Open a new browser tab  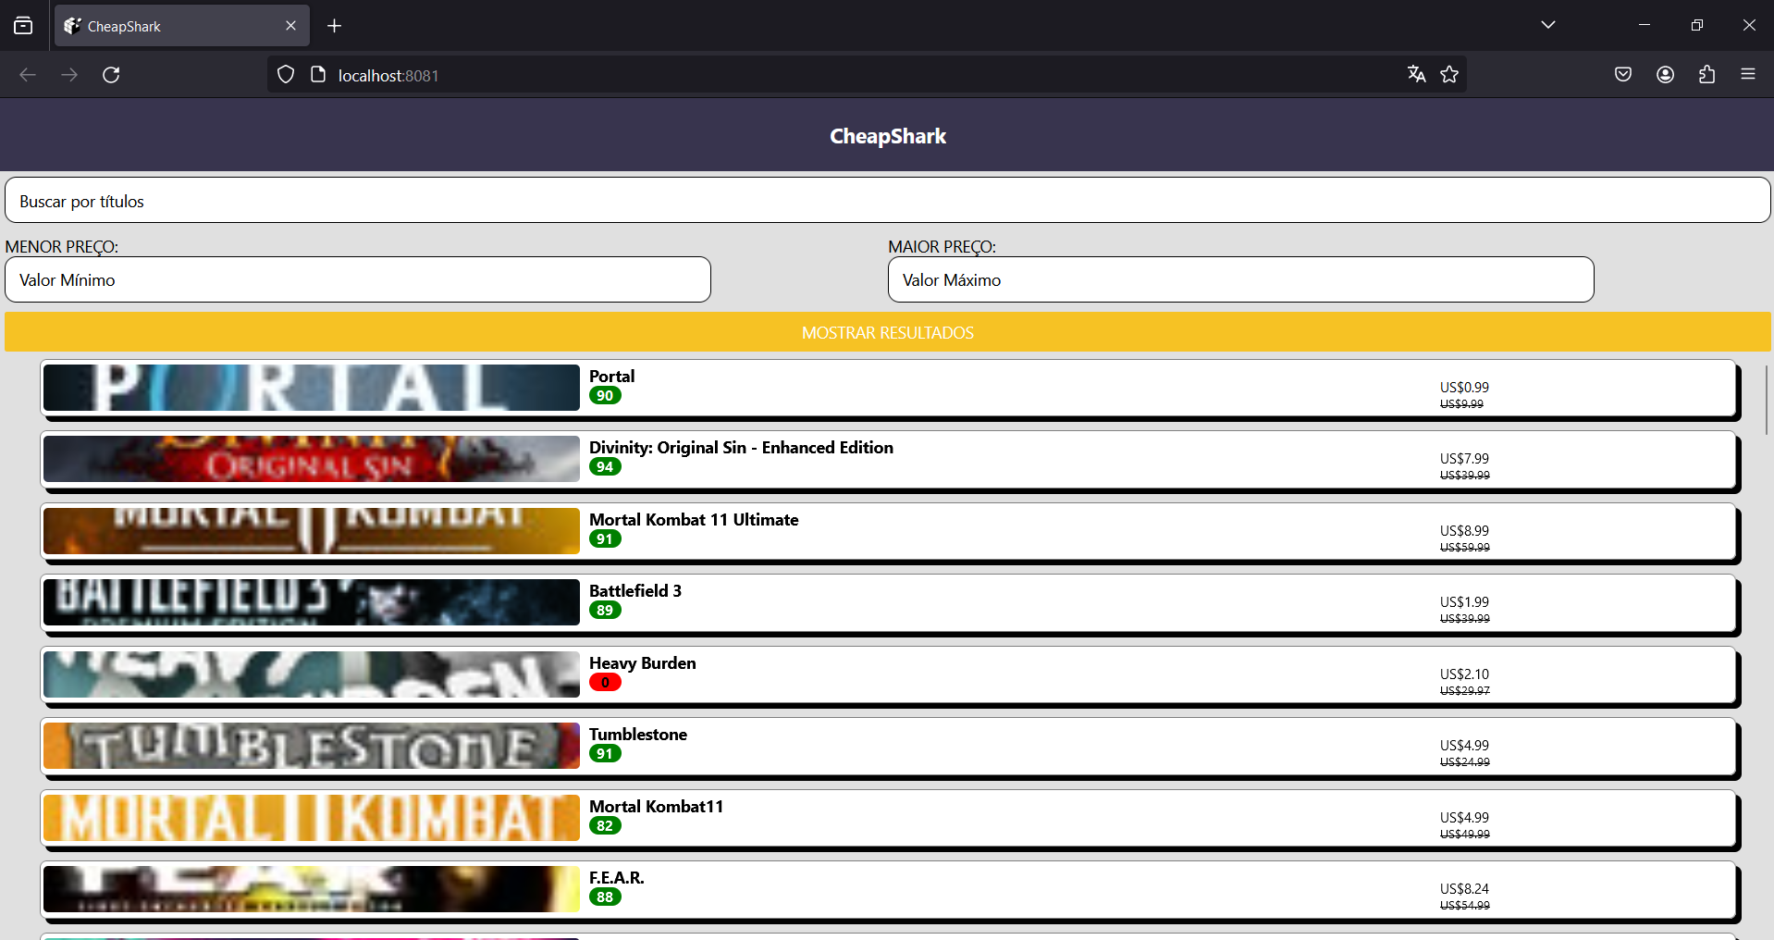point(334,26)
